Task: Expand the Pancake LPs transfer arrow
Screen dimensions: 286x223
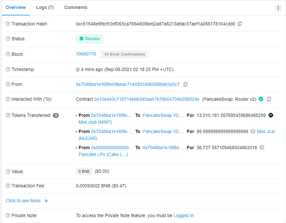Action: 76,147
